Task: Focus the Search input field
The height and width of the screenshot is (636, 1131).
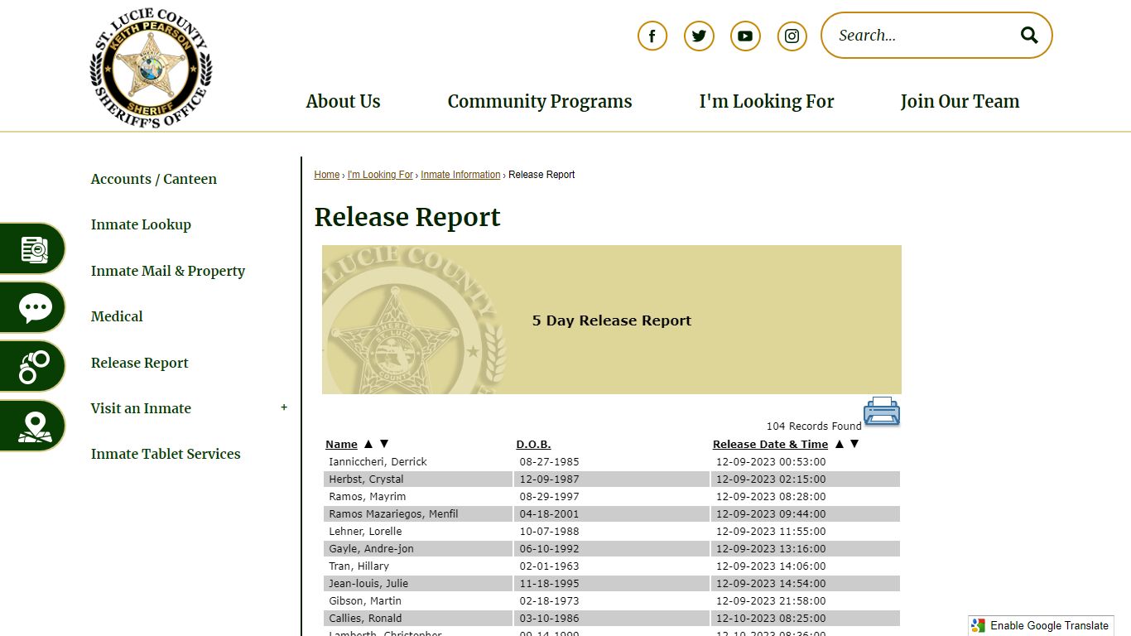Action: (x=923, y=35)
